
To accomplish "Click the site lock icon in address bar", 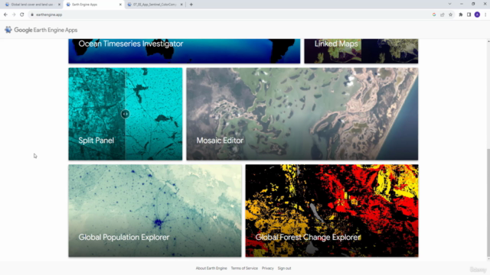I will click(x=32, y=15).
